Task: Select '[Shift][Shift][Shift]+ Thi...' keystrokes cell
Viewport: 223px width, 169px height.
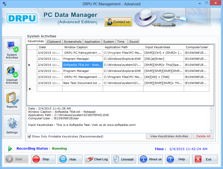Action: [164, 83]
